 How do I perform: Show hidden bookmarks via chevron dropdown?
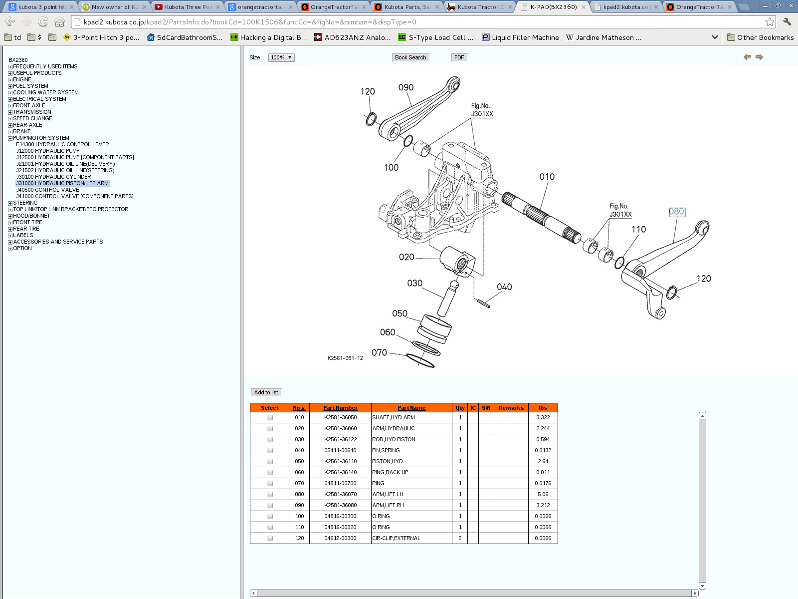tap(715, 37)
